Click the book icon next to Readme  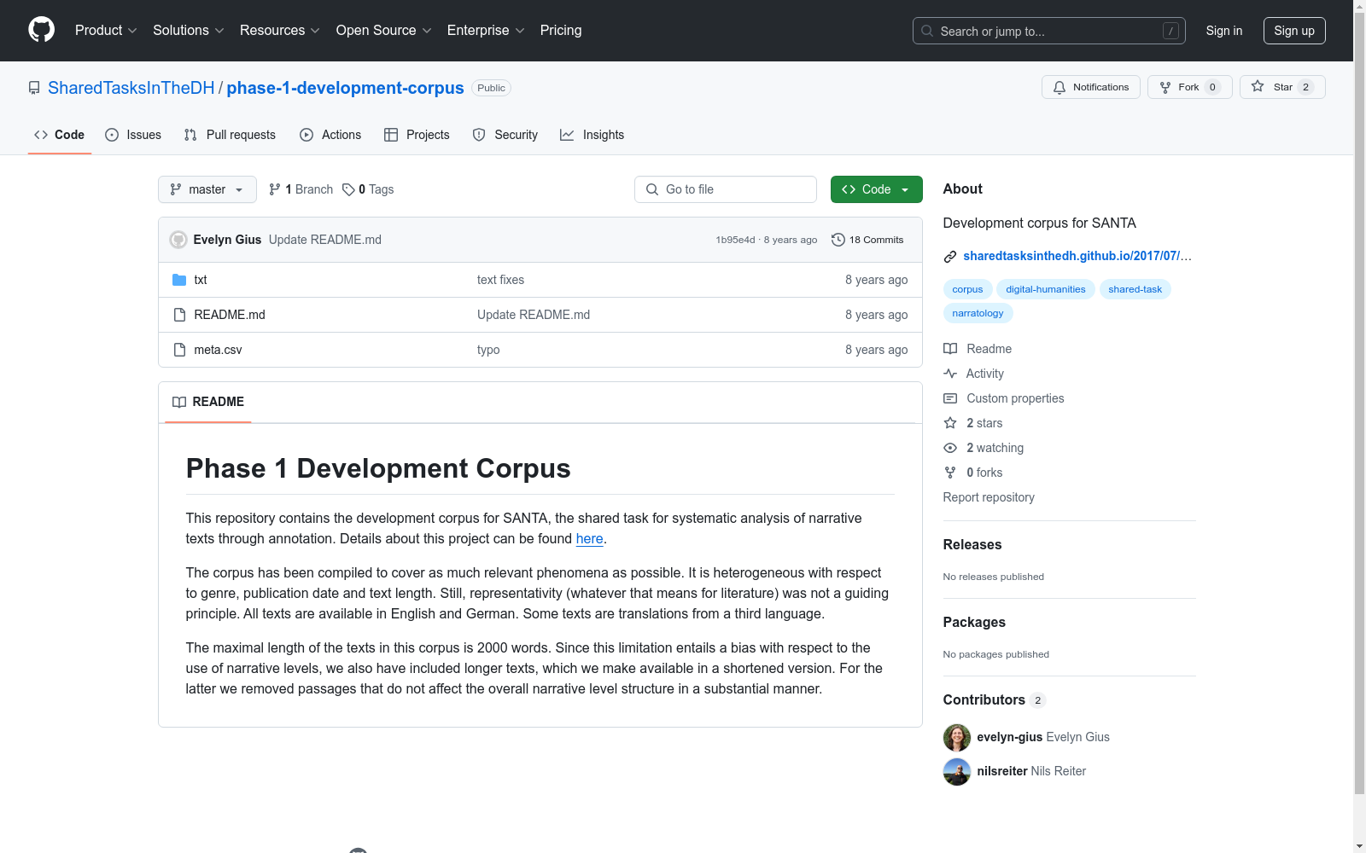(950, 349)
